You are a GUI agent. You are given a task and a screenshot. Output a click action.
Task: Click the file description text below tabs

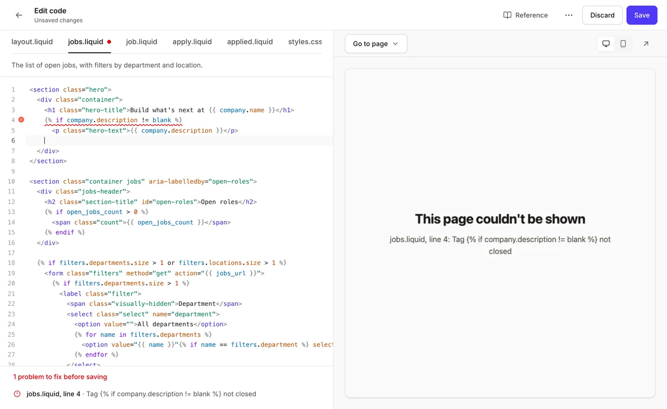click(x=107, y=65)
